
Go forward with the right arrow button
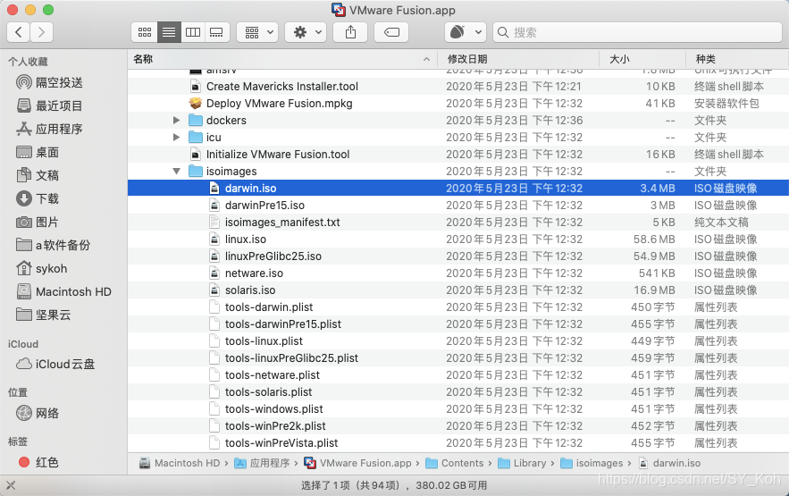41,33
